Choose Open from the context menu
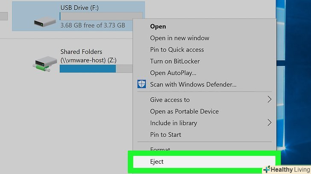 point(158,26)
